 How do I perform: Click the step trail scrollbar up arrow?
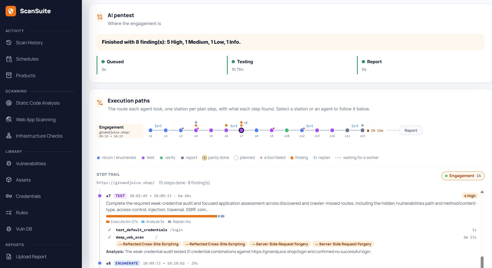482,192
